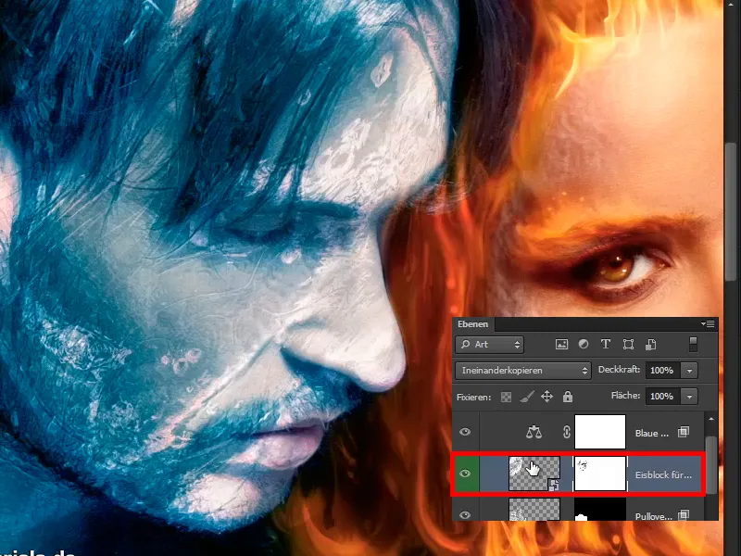
Task: Select the Ebenen panel tab
Action: pyautogui.click(x=472, y=324)
